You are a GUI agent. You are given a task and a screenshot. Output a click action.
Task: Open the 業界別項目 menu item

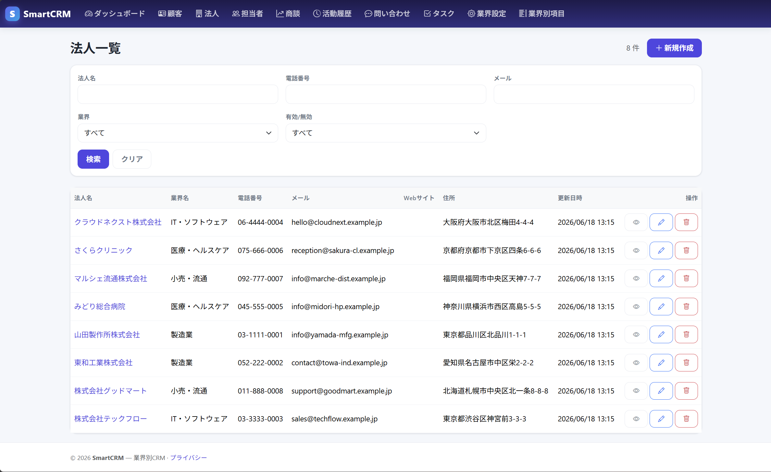[x=541, y=14]
